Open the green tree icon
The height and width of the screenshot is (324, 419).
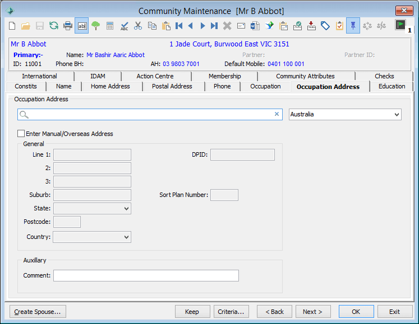coord(96,26)
